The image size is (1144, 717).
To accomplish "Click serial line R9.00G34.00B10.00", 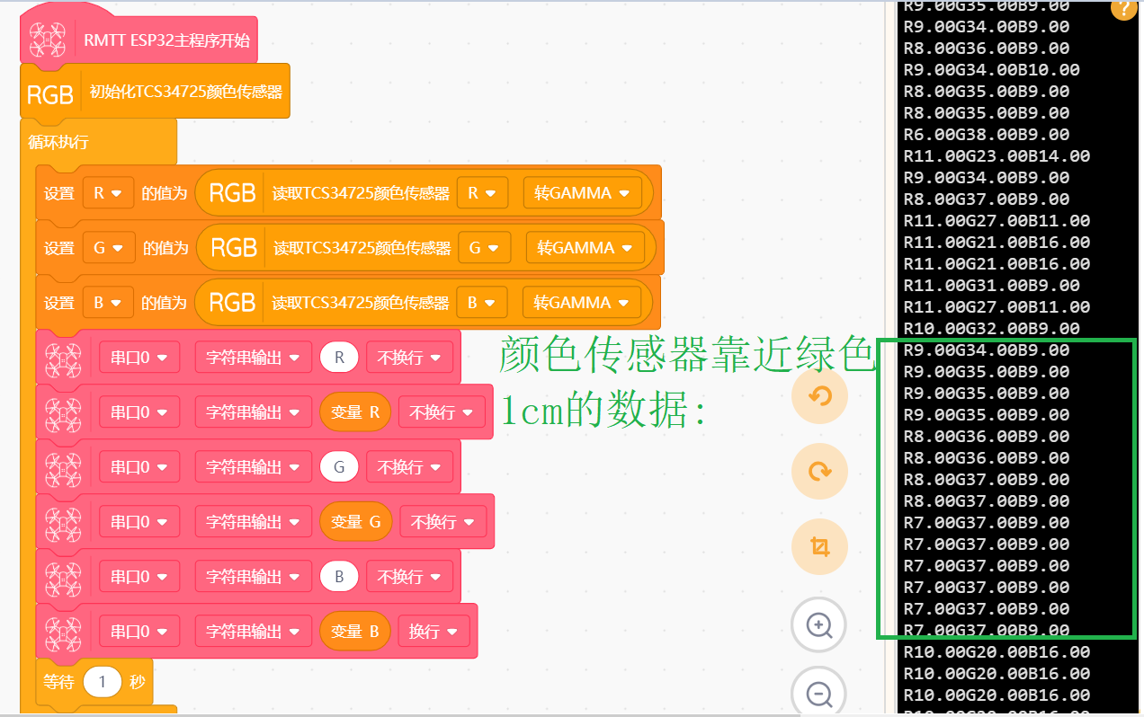I will (992, 70).
